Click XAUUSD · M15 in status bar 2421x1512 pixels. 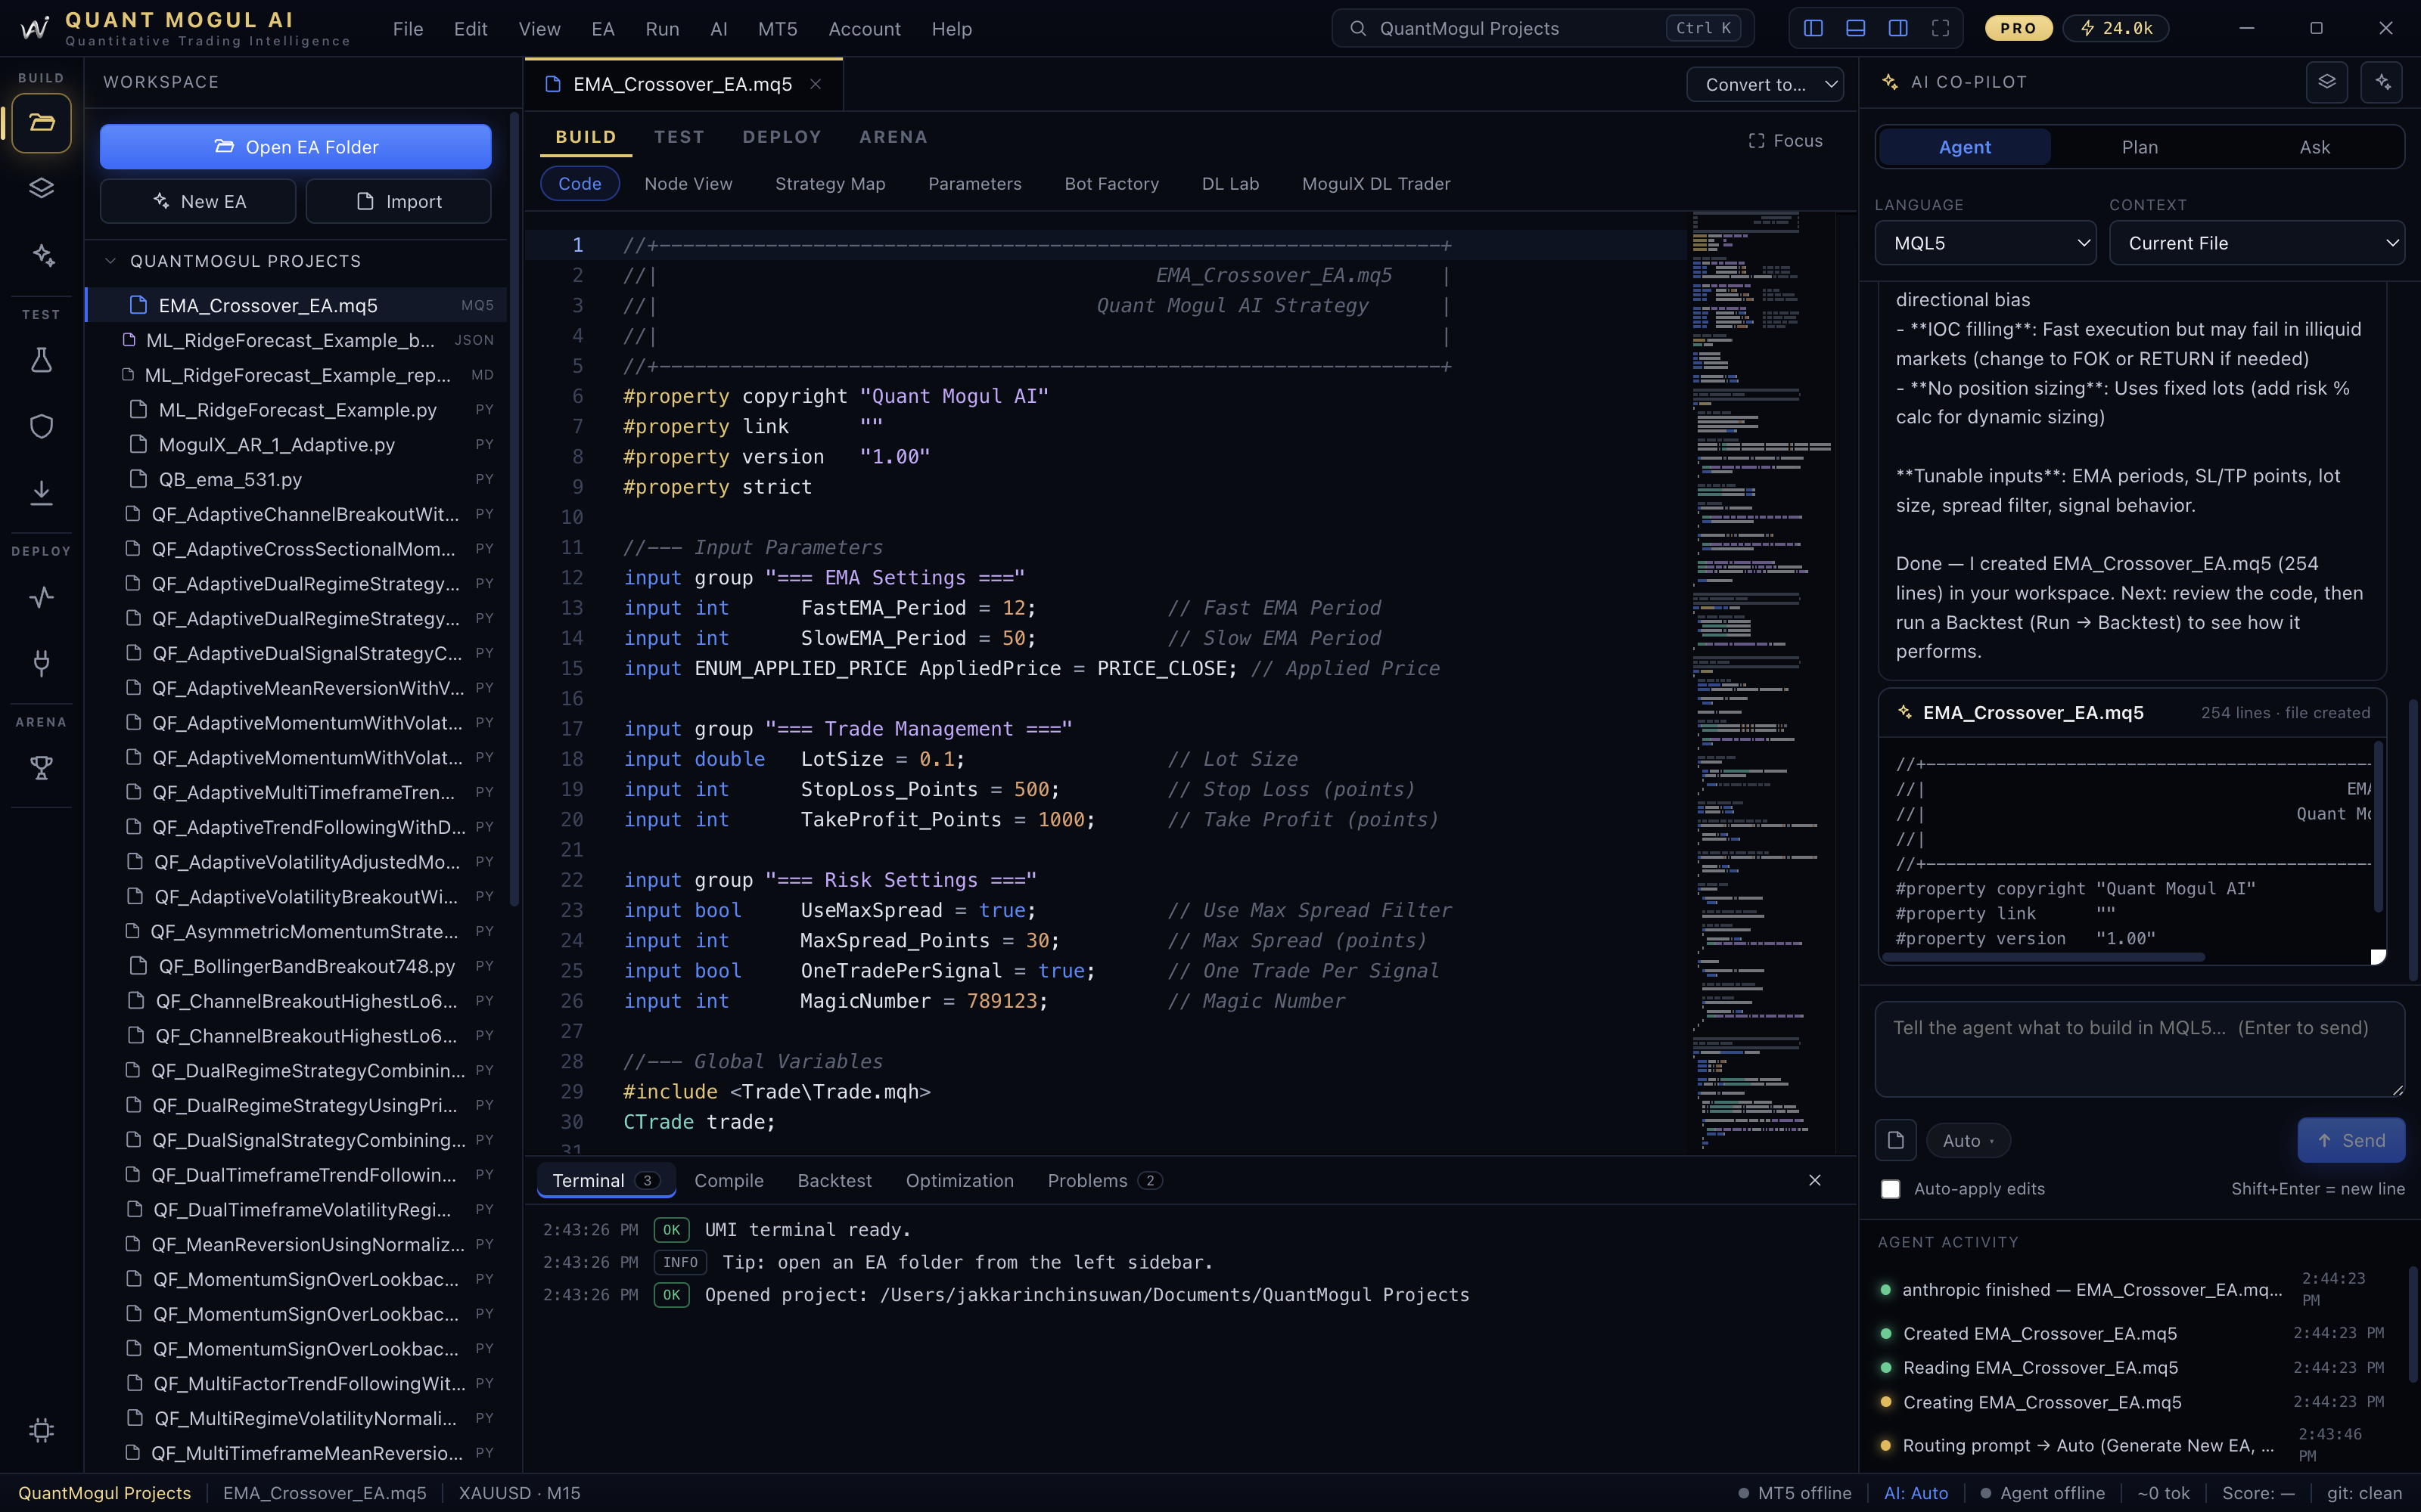[x=519, y=1493]
